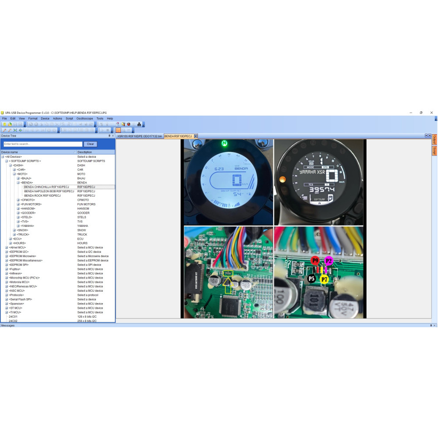Switch to XSR155 R5F10DPE ODO17132.bin tab
This screenshot has width=438, height=438.
click(139, 136)
